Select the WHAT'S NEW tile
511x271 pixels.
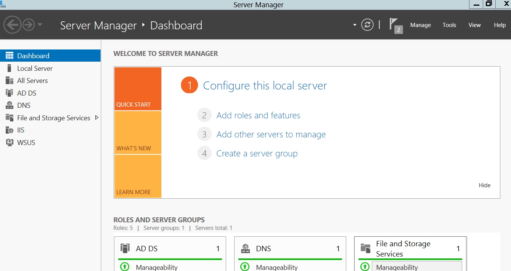138,132
